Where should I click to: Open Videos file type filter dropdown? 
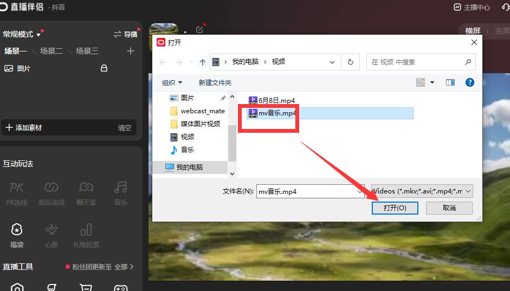coord(422,191)
